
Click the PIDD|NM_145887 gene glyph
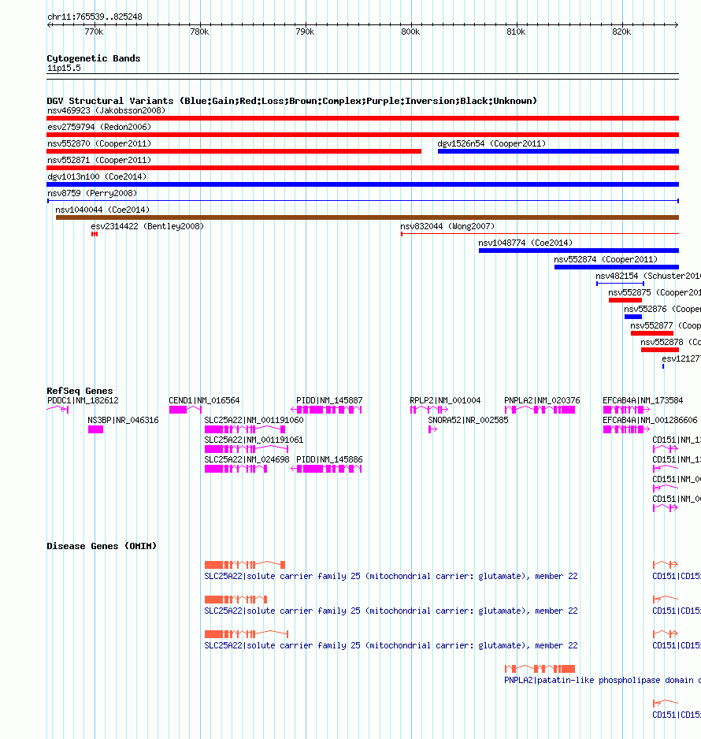click(x=326, y=410)
